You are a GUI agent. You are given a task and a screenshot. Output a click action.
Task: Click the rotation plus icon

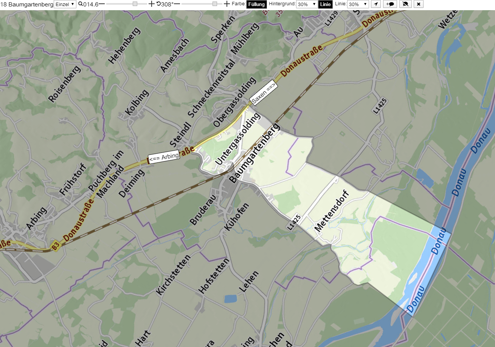[227, 4]
